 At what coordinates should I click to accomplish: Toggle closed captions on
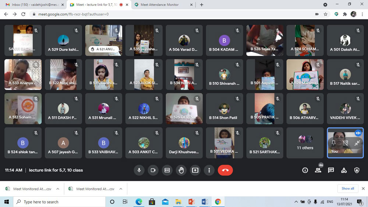coord(167,170)
